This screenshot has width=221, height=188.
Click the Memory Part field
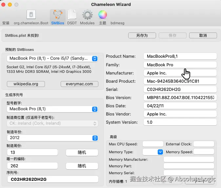tap(189, 166)
